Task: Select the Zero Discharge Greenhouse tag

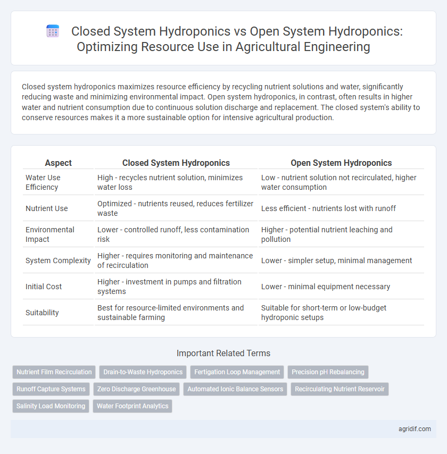Action: tap(137, 389)
